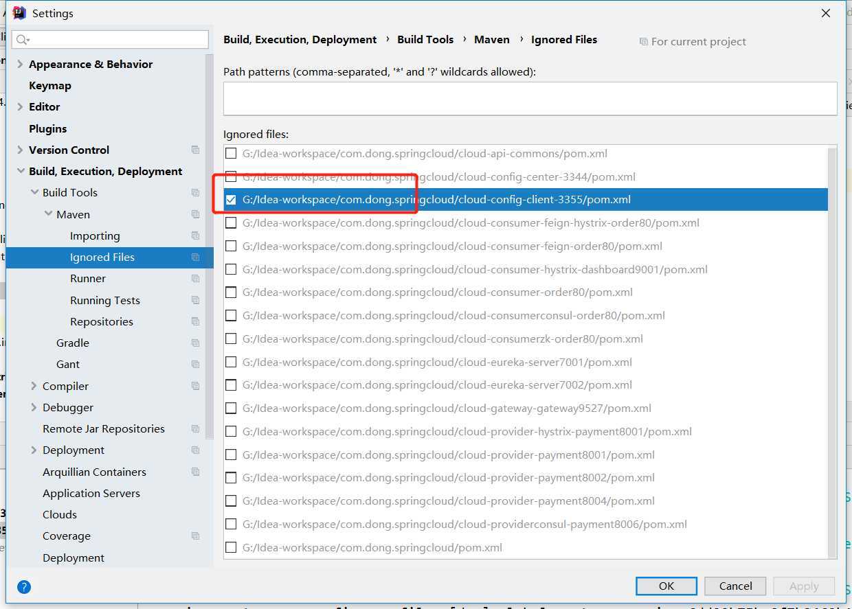Select Application Servers item
Image resolution: width=852 pixels, height=609 pixels.
(x=91, y=493)
